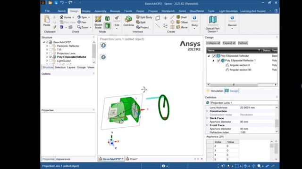Toggle BasicAdvOPD root checkbox
Image resolution: width=302 pixels, height=169 pixels.
coord(47,42)
